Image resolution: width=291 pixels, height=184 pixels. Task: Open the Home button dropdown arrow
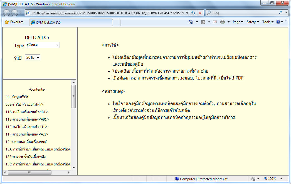[197, 22]
